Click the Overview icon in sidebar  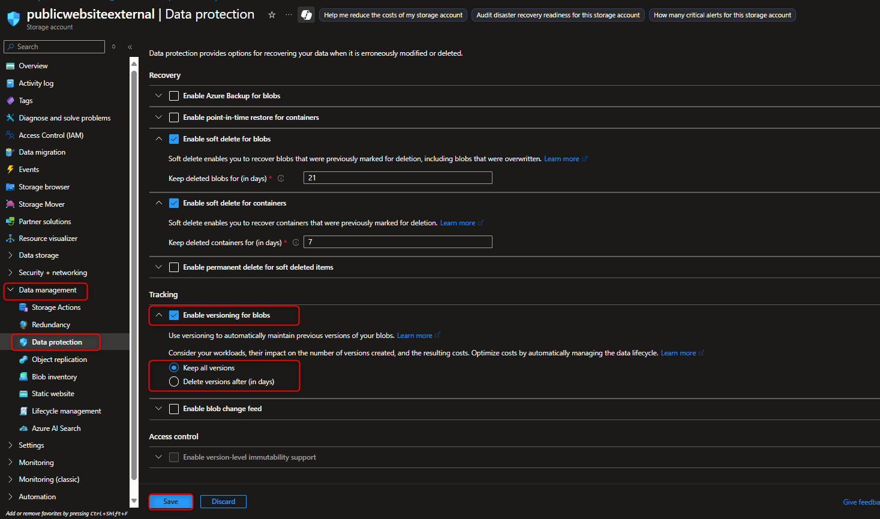(x=10, y=66)
